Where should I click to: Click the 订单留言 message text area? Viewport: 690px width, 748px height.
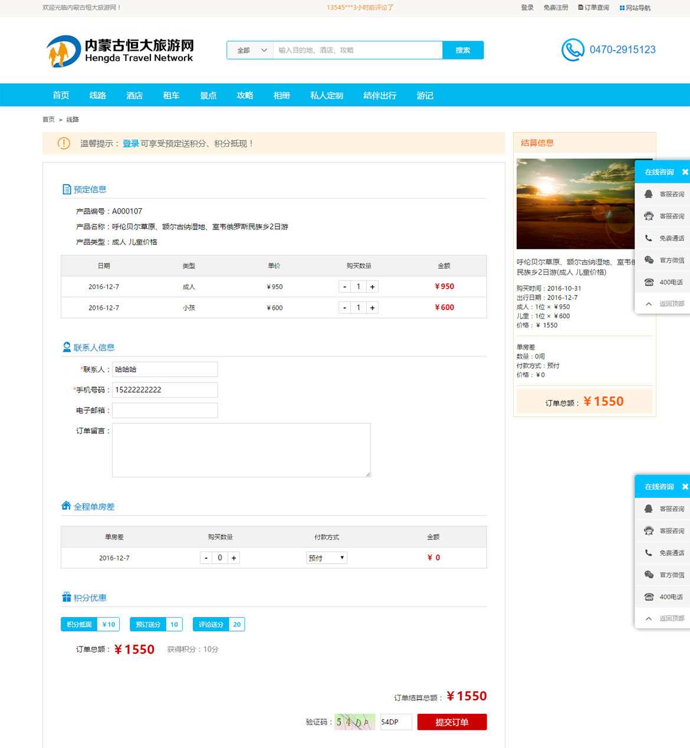pos(241,450)
